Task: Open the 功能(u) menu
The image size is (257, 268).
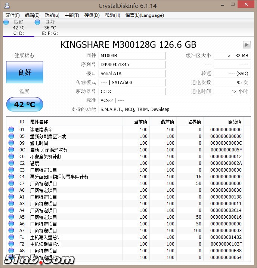Action: tap(52, 15)
